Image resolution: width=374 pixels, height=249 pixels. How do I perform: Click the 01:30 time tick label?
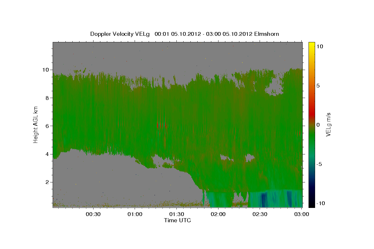point(177,214)
